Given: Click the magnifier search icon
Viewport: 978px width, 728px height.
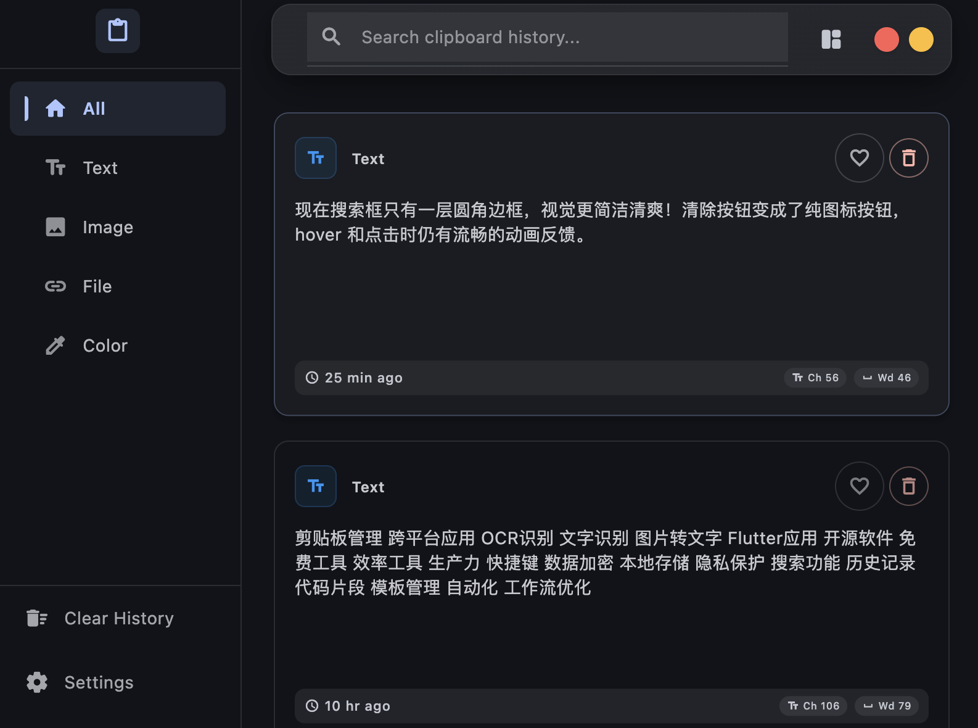Looking at the screenshot, I should point(331,37).
